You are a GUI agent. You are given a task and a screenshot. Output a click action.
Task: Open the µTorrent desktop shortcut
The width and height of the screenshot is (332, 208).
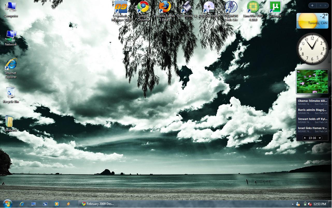(x=275, y=8)
